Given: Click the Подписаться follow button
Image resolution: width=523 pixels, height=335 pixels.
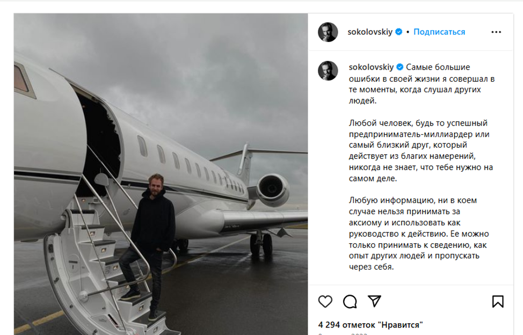Looking at the screenshot, I should (439, 32).
